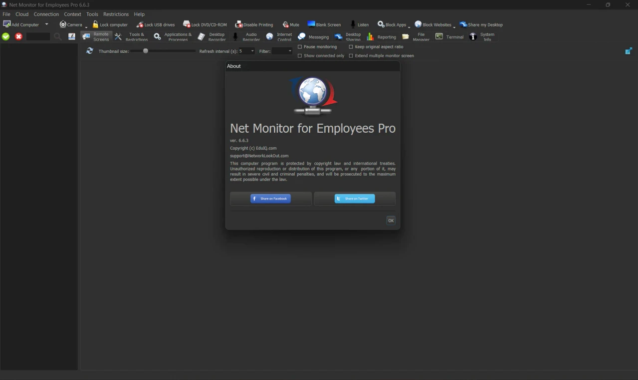Open the Context menu
638x380 pixels.
coord(72,14)
